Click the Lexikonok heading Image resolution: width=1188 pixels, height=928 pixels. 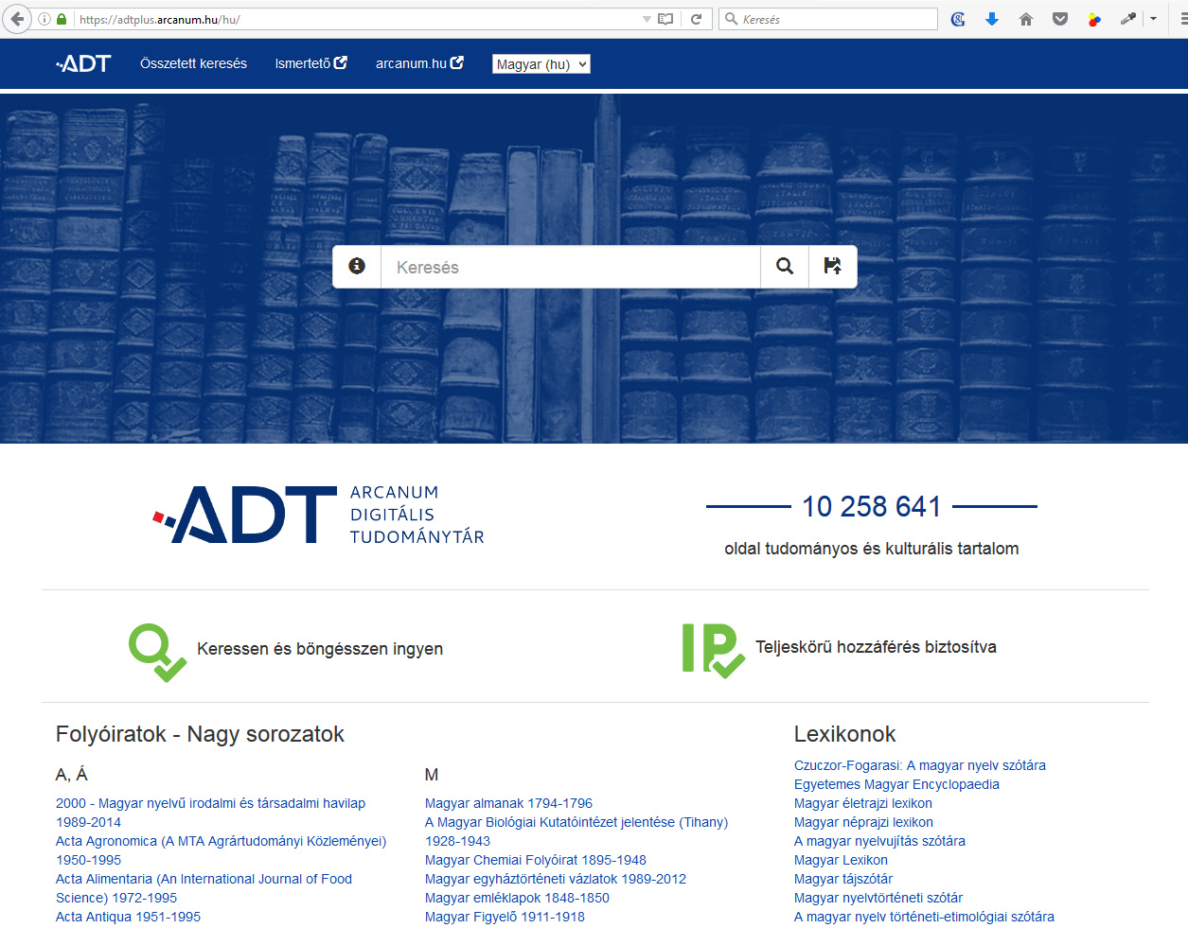844,734
